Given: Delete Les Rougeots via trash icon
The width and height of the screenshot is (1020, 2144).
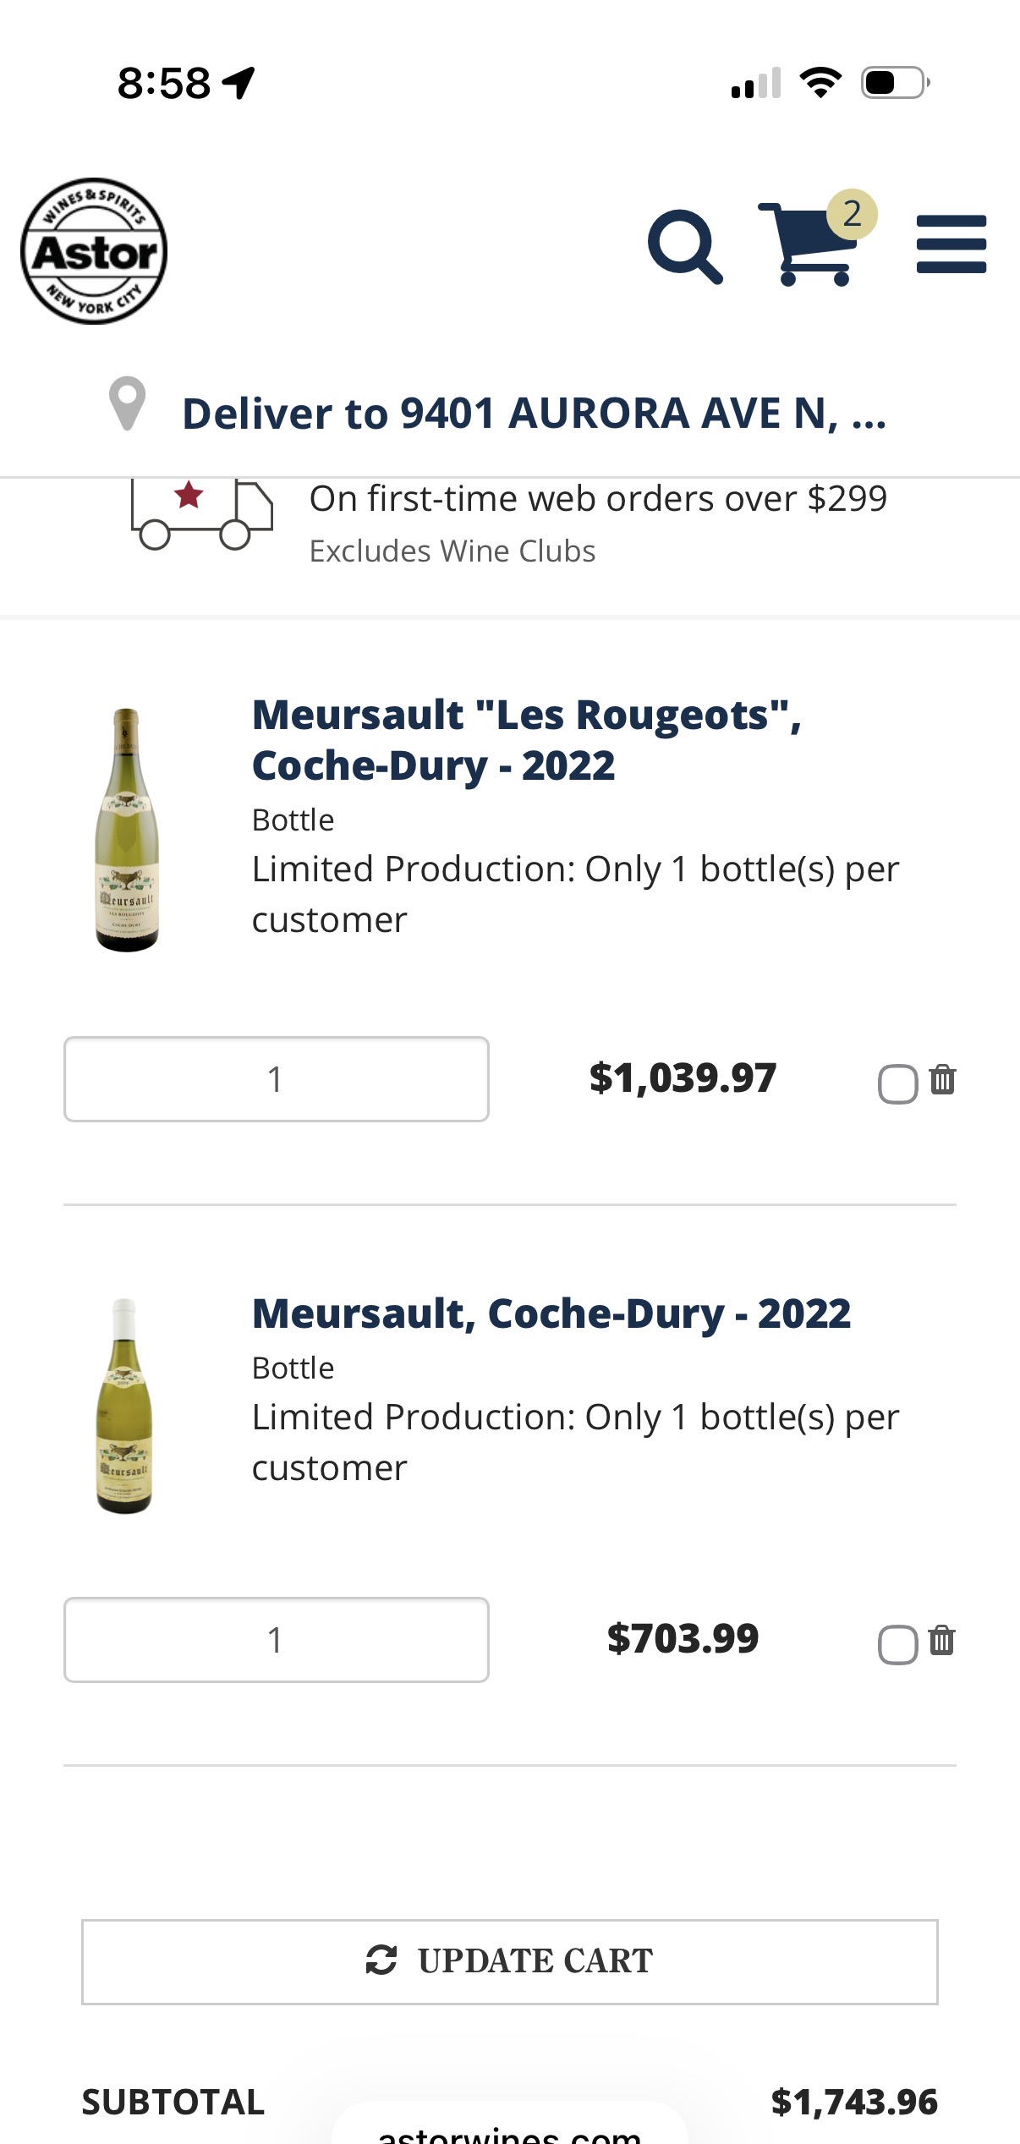Looking at the screenshot, I should [942, 1080].
